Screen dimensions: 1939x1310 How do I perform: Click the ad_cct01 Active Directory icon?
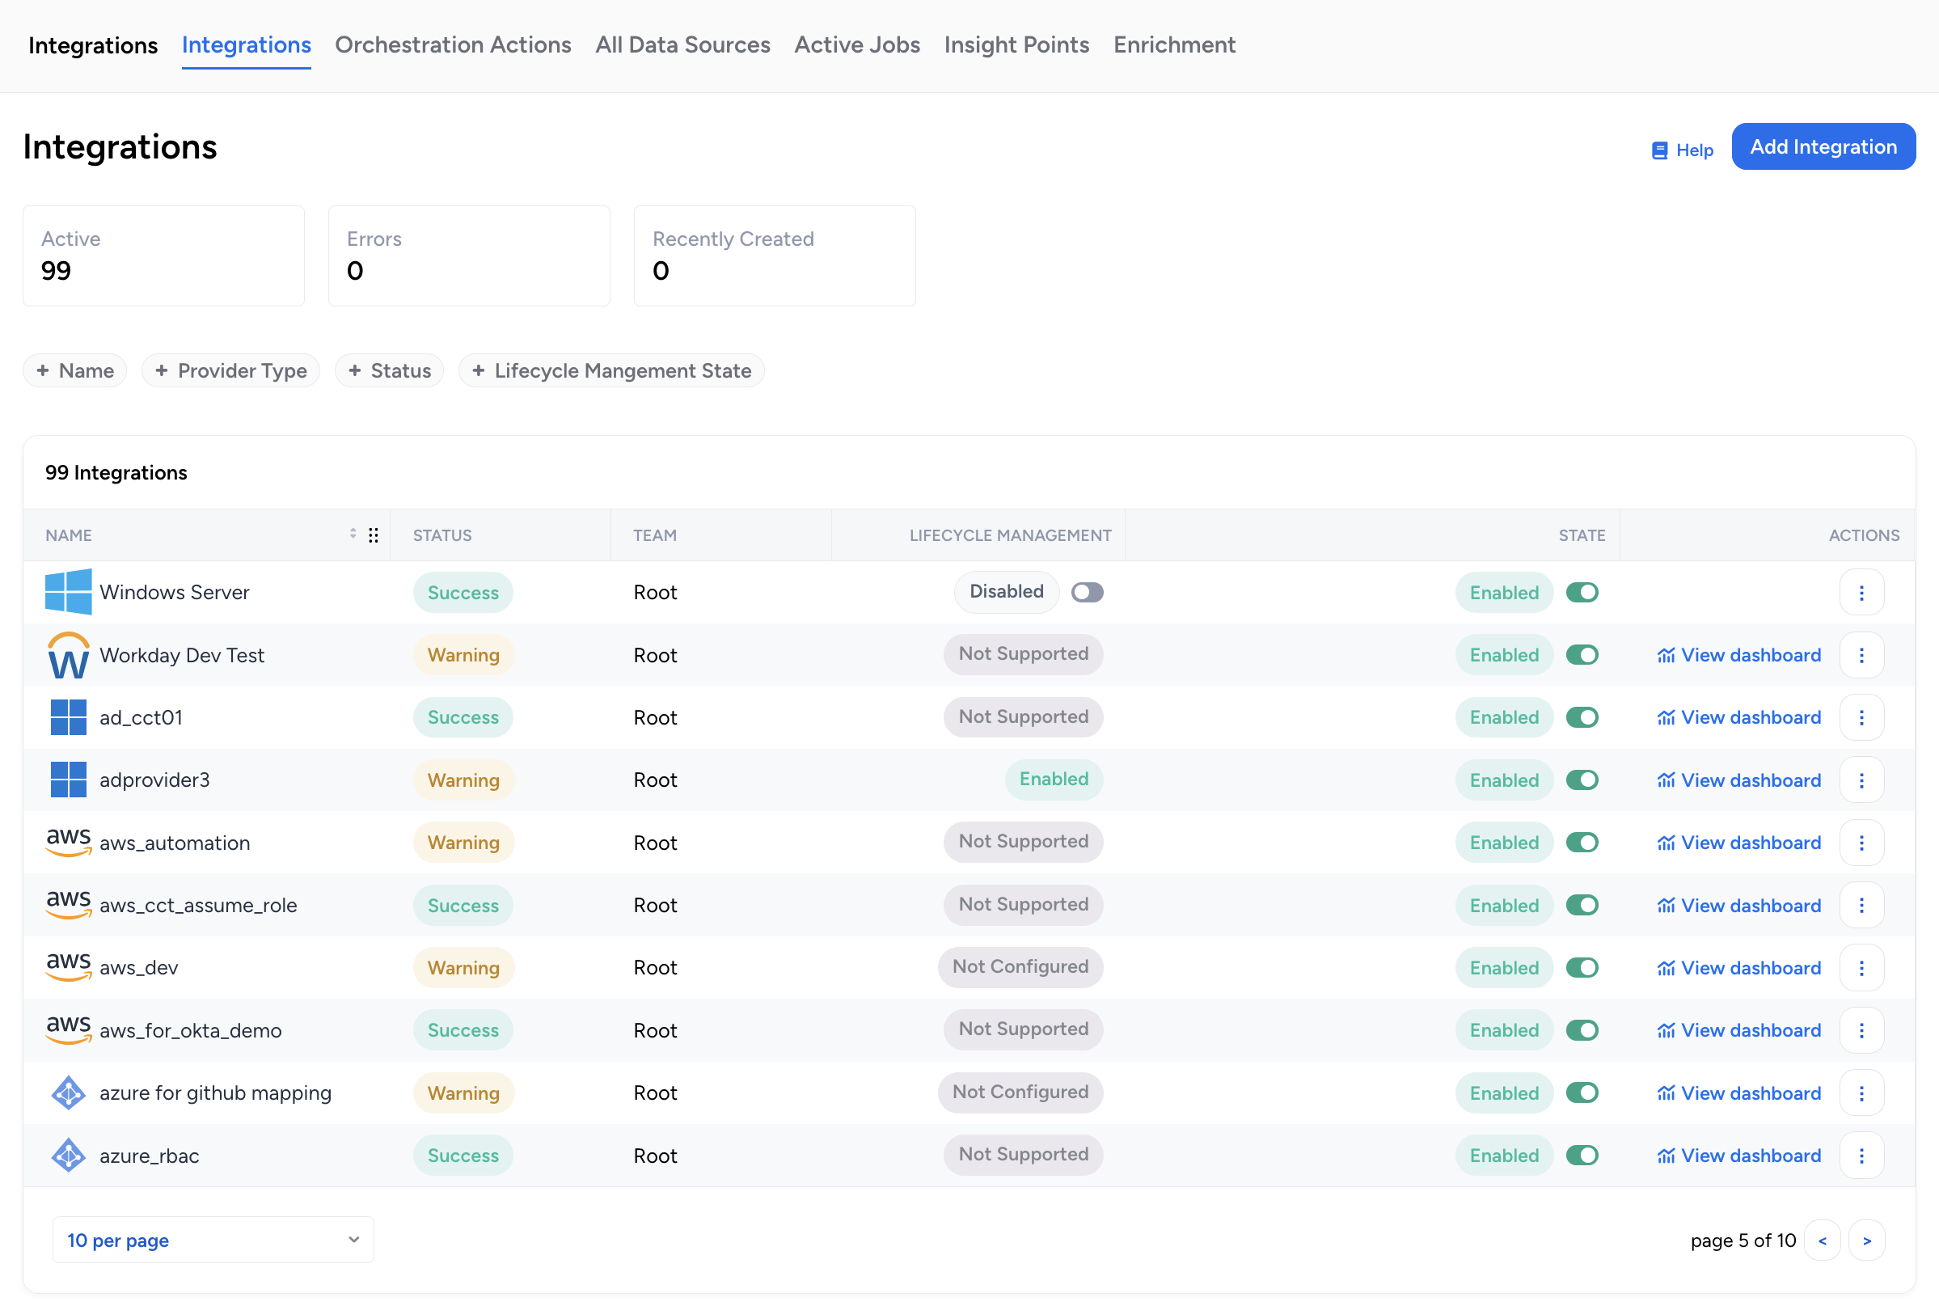tap(69, 717)
